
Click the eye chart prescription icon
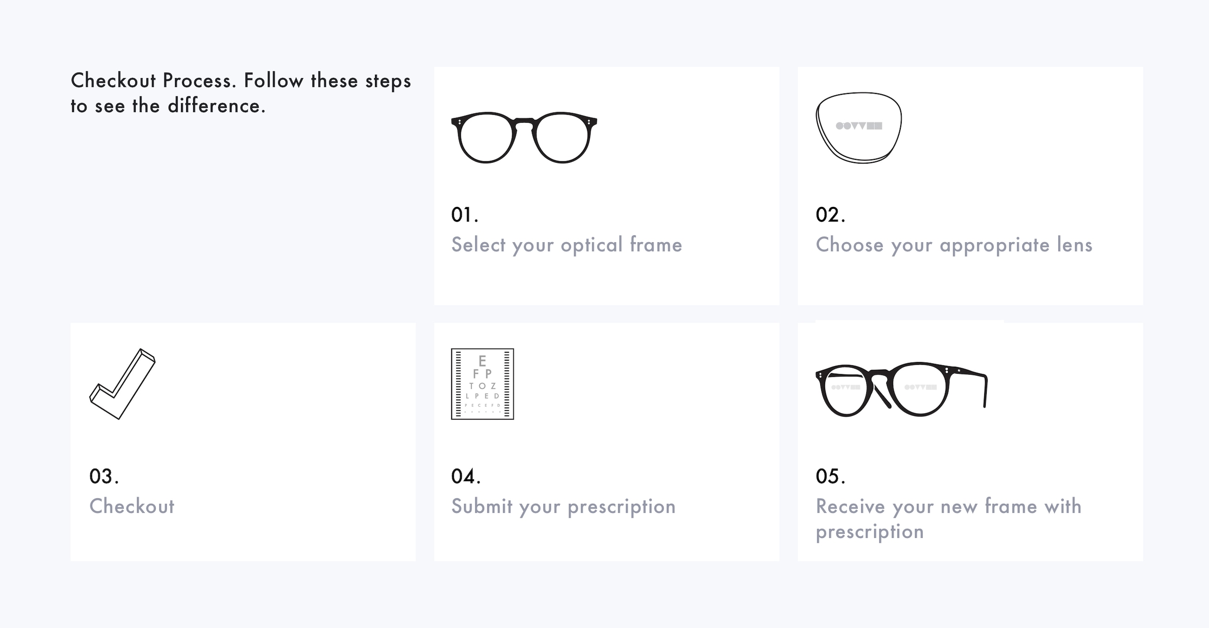click(483, 383)
